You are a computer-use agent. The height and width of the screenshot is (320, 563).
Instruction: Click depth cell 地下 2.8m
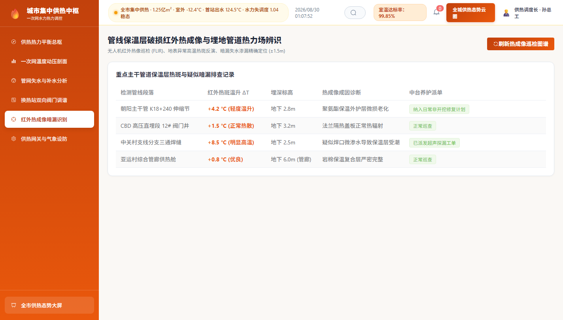point(283,109)
